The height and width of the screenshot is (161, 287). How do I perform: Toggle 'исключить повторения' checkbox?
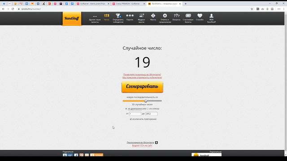(130, 119)
